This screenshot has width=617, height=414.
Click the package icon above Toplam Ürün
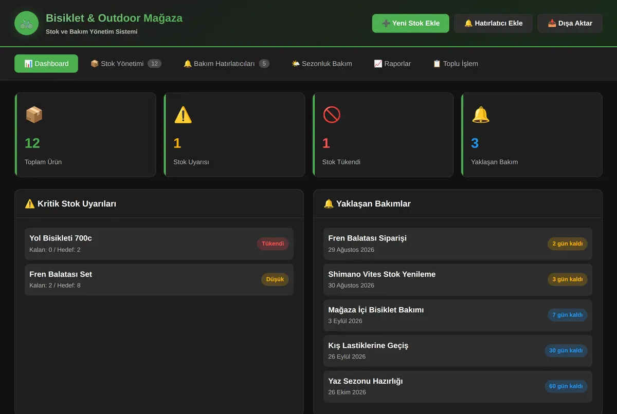click(x=34, y=115)
